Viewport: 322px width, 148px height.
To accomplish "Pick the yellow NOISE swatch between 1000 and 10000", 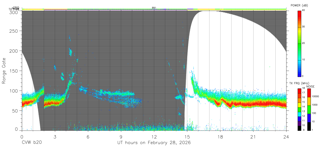I will [309, 101].
